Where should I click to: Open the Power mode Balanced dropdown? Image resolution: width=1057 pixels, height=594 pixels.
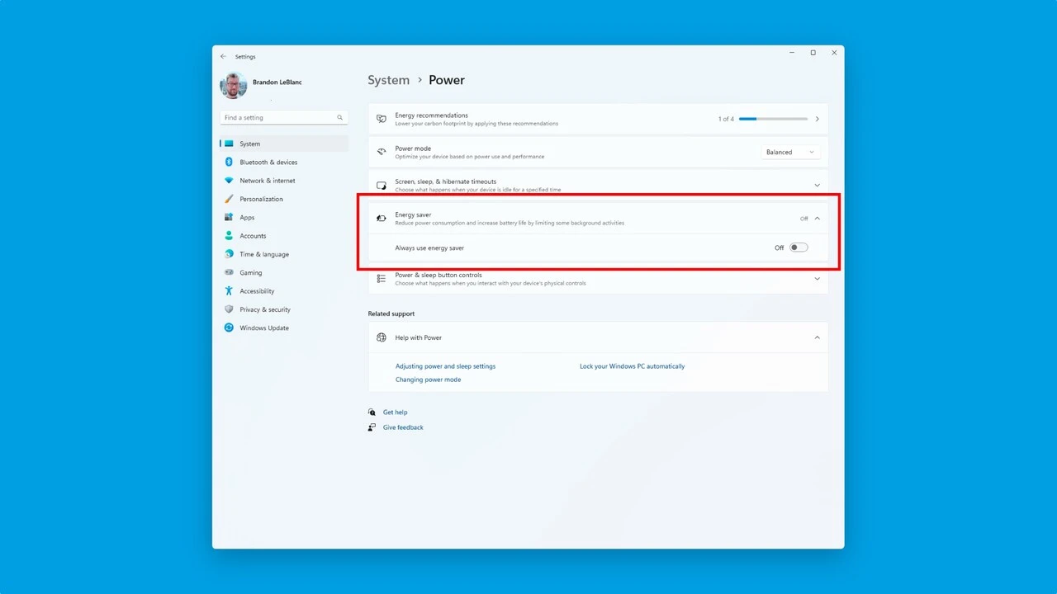tap(789, 153)
